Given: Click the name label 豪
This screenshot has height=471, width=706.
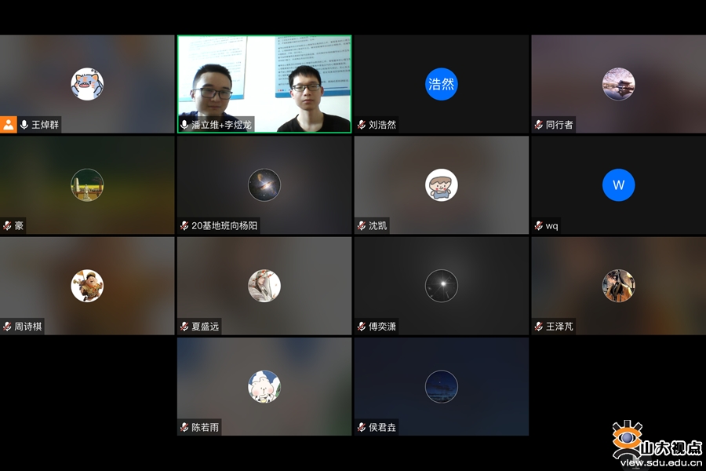Looking at the screenshot, I should click(19, 226).
